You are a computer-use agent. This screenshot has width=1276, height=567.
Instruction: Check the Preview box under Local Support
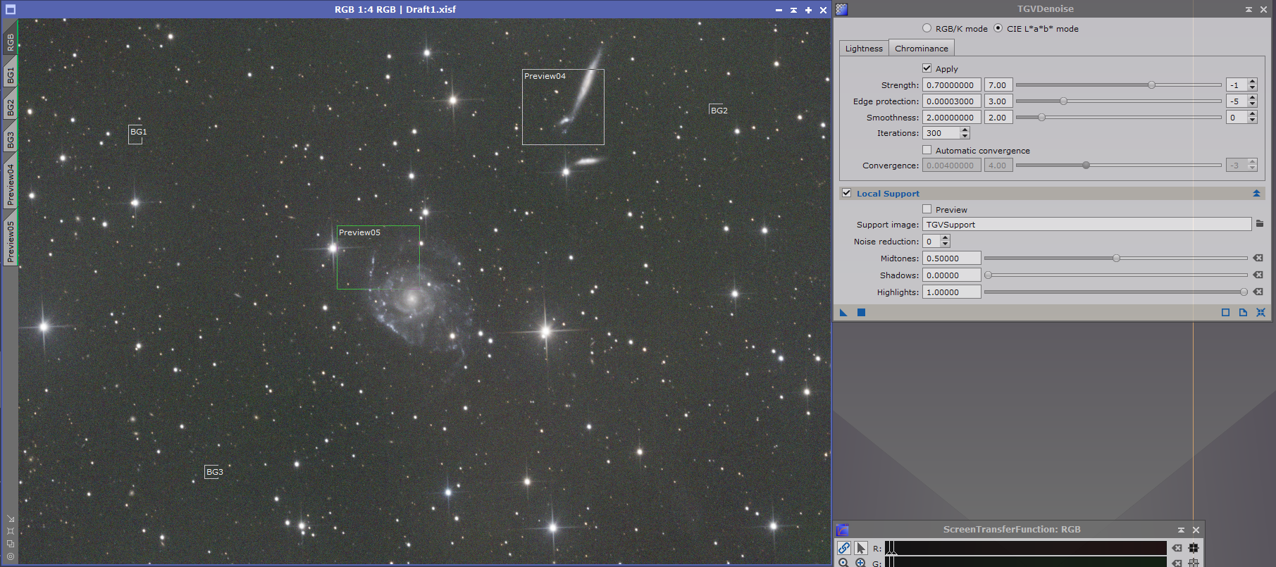(x=927, y=209)
